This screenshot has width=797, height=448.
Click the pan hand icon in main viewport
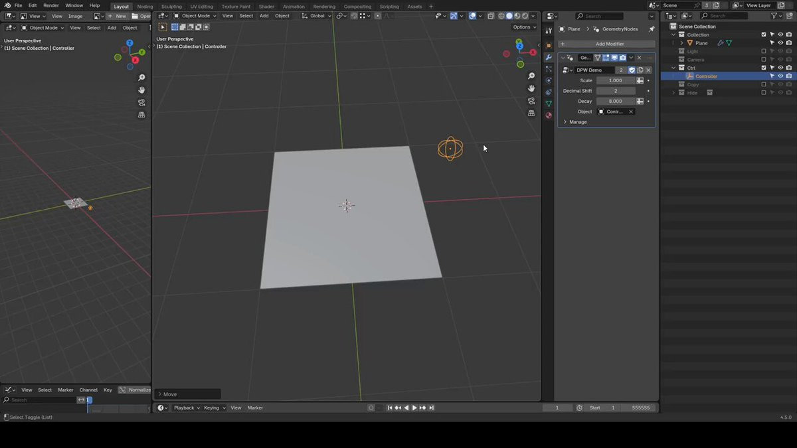(x=531, y=88)
